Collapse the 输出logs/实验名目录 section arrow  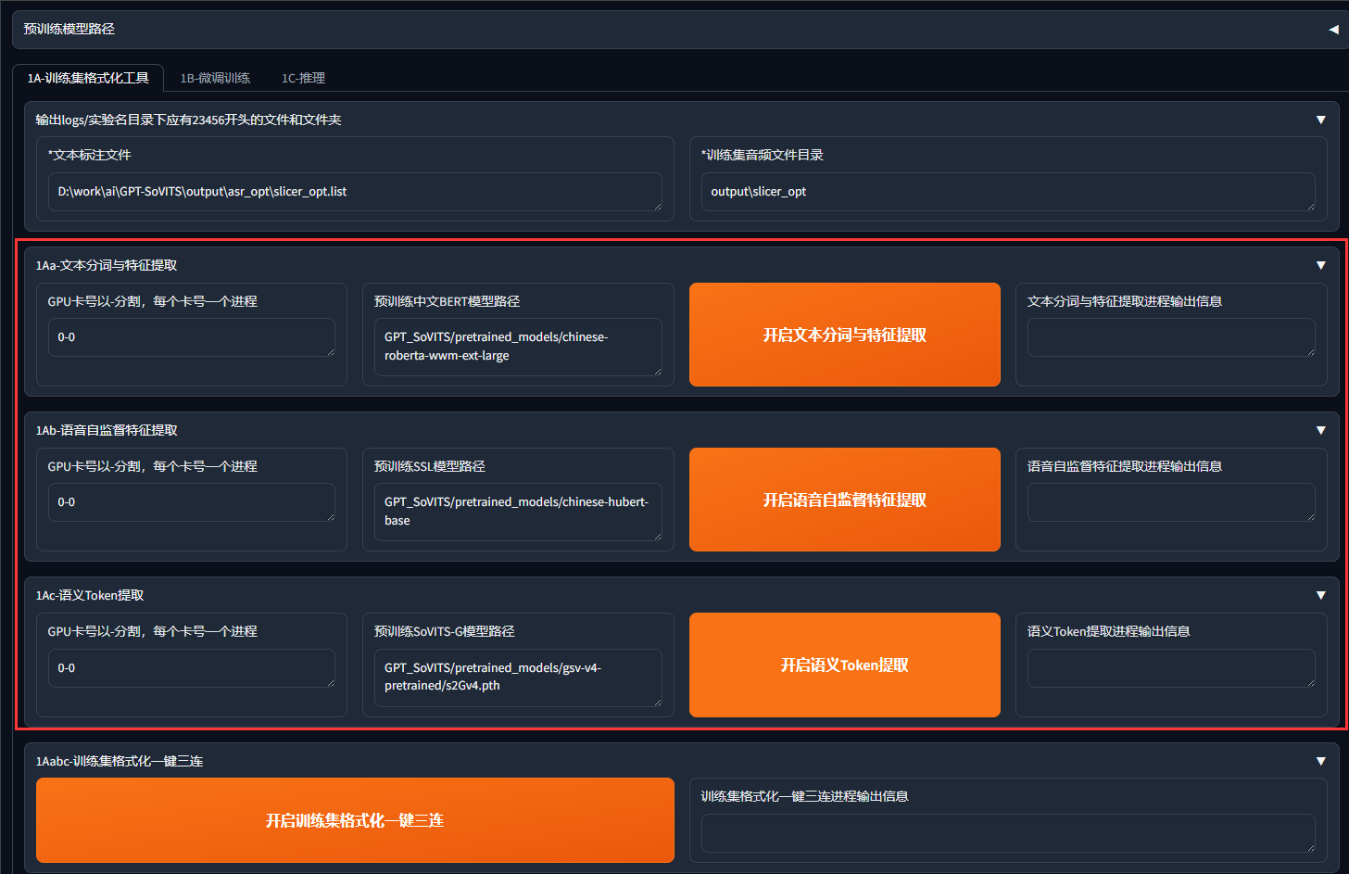tap(1320, 120)
